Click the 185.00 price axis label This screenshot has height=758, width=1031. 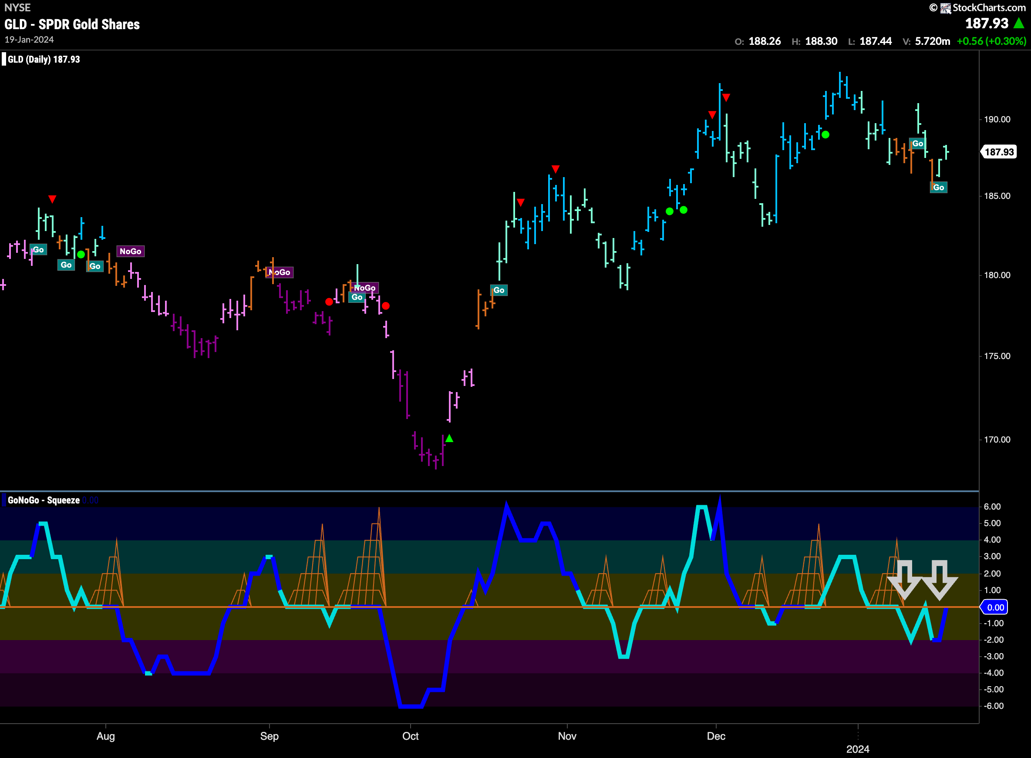(x=997, y=196)
